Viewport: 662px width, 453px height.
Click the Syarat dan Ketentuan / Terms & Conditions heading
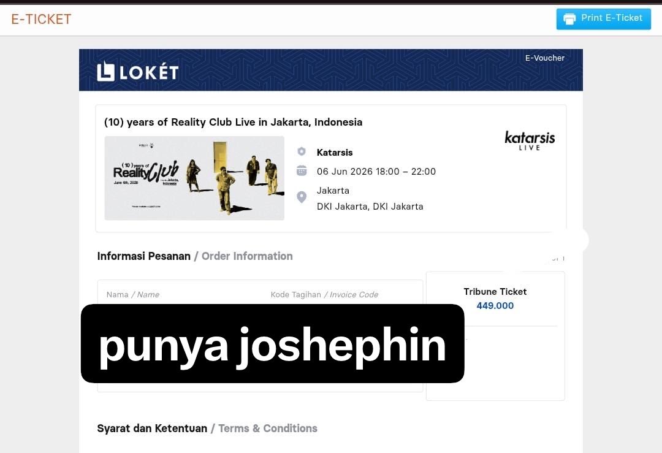tap(207, 428)
